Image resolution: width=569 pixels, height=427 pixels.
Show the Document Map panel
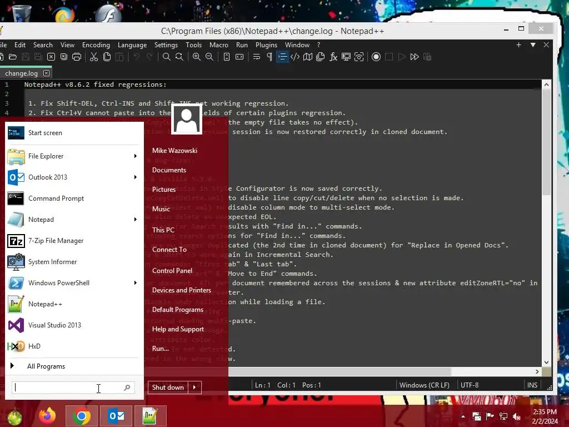(308, 57)
